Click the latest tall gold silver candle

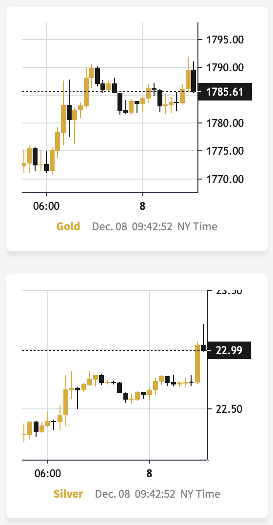pos(197,363)
